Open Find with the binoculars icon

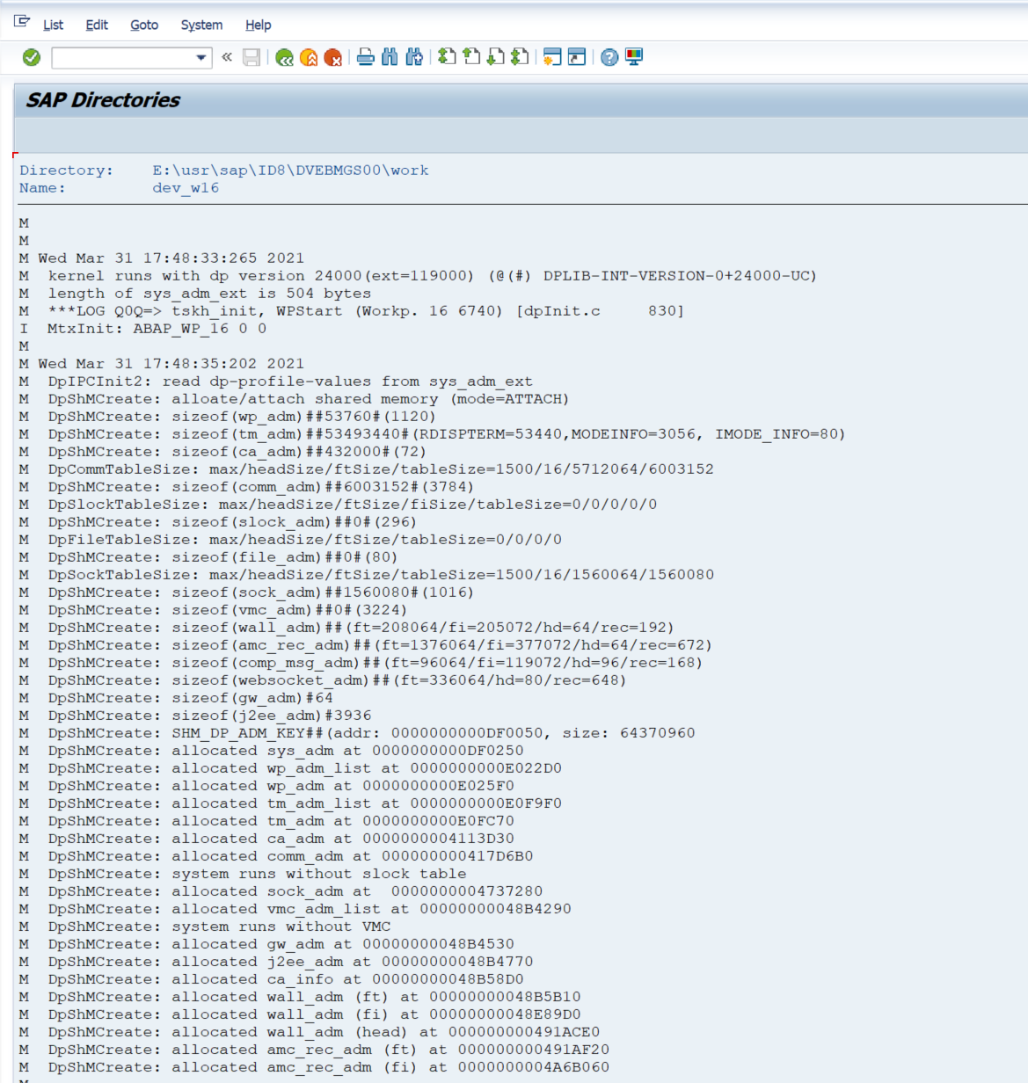click(x=390, y=58)
